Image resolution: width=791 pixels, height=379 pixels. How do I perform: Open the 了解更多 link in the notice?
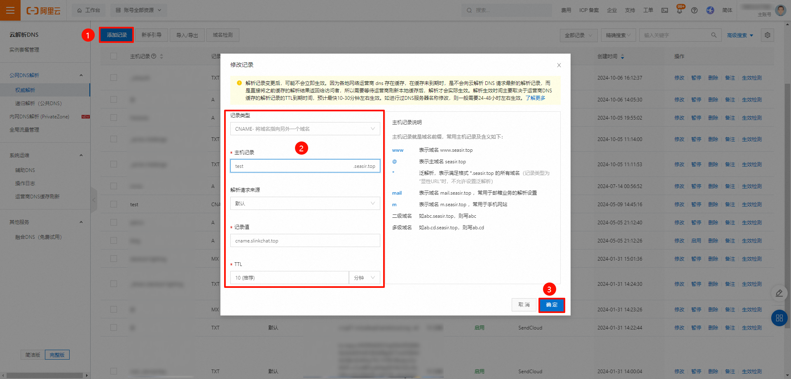(535, 98)
